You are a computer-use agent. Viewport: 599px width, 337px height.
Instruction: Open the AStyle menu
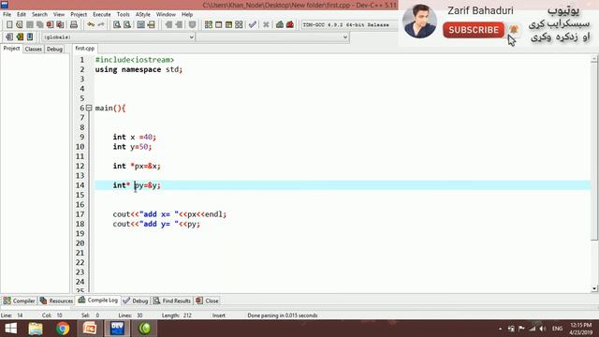coord(143,15)
